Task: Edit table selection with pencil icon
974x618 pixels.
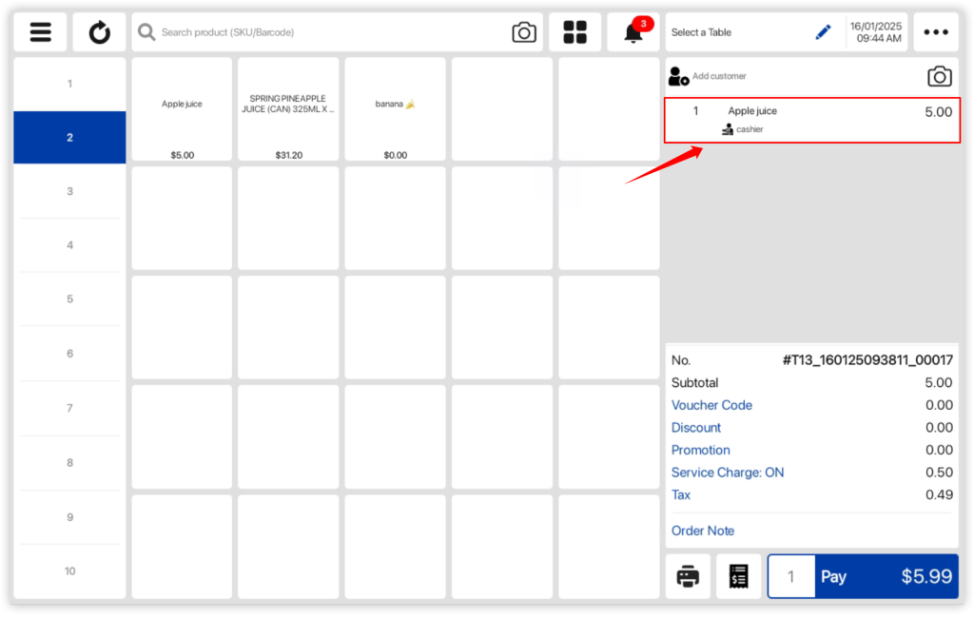Action: click(x=823, y=32)
